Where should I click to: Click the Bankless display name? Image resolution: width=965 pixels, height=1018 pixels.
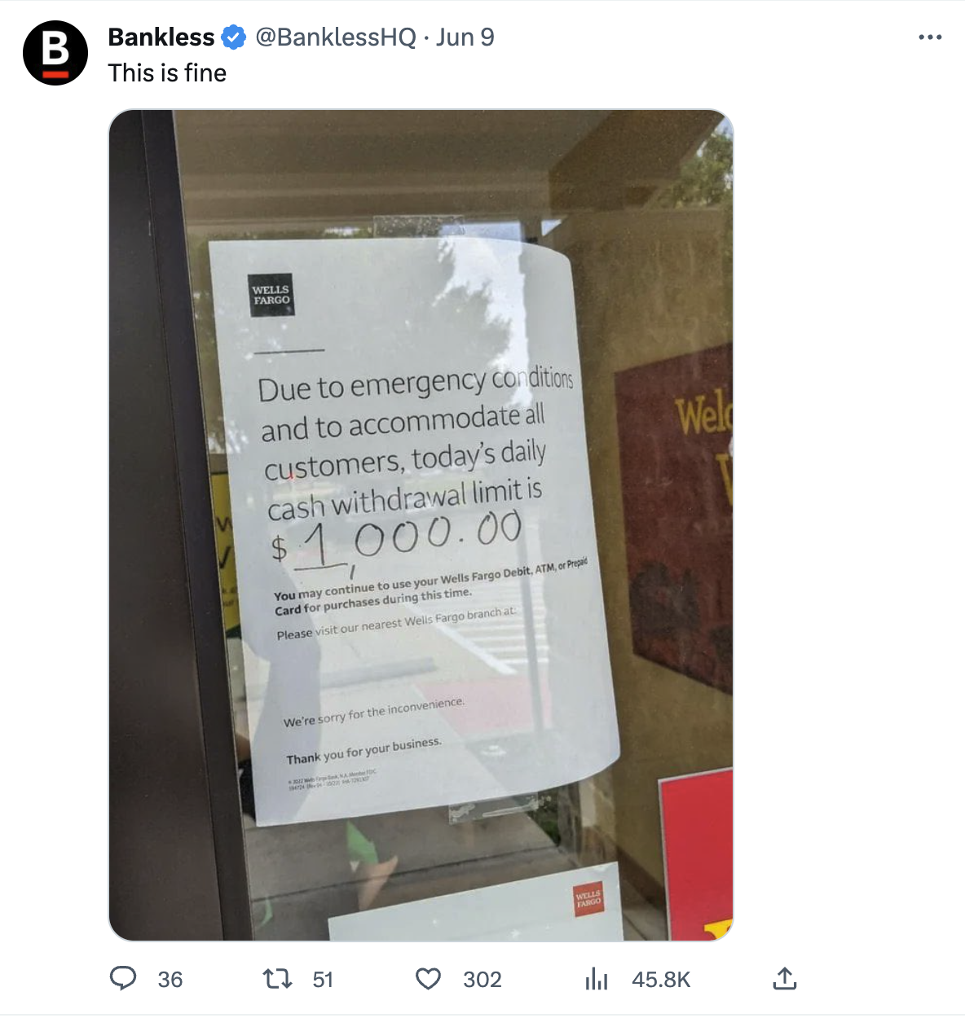[161, 37]
